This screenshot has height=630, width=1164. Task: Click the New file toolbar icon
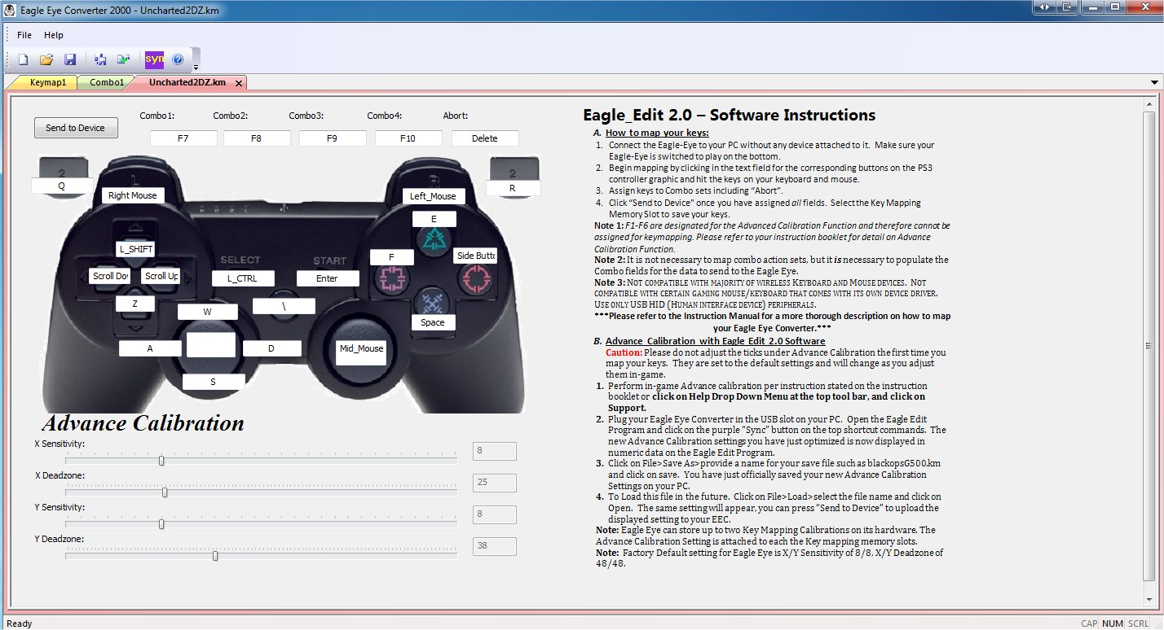point(24,59)
